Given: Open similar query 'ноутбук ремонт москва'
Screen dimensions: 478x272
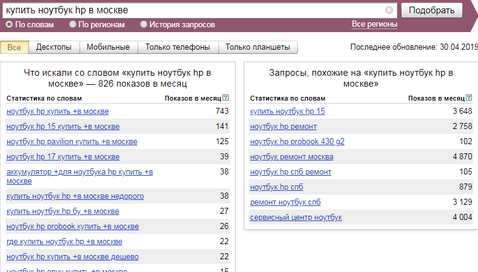Looking at the screenshot, I should click(x=292, y=157).
